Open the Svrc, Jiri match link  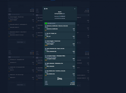(51, 33)
